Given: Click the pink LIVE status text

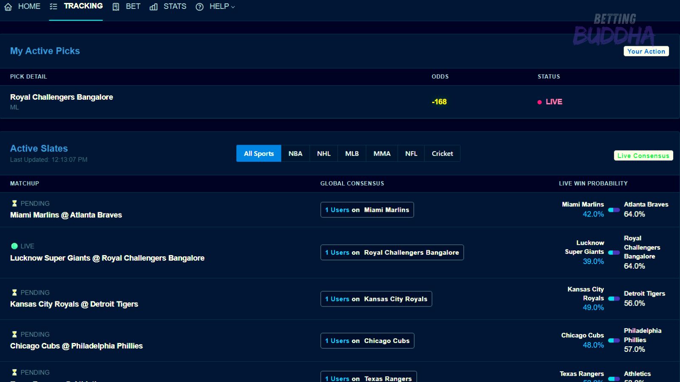Looking at the screenshot, I should (x=554, y=102).
